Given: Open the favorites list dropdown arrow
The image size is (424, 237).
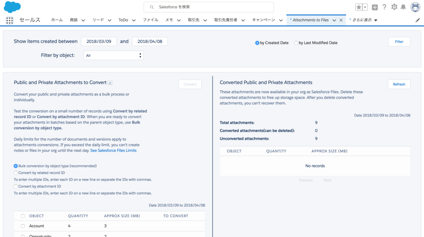Looking at the screenshot, I should pos(365,7).
